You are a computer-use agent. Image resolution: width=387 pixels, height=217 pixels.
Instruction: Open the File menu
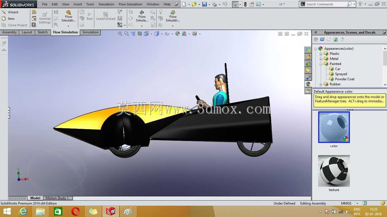click(x=45, y=4)
